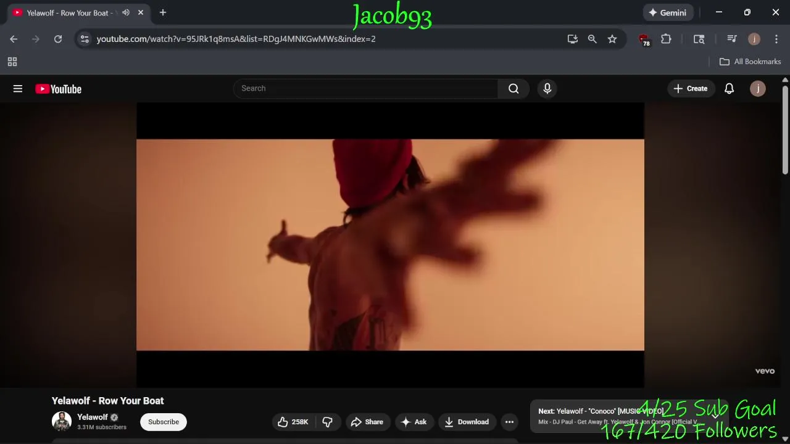Click the Ask button
This screenshot has height=444, width=790.
[x=414, y=422]
